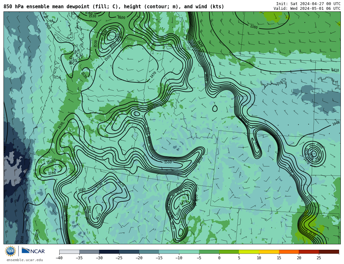Click the -30 colorbar tick label
Viewport: 344px width, 264px height.
(99, 258)
